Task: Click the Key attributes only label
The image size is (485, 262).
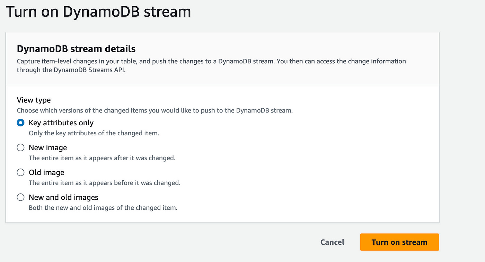Action: coord(61,123)
